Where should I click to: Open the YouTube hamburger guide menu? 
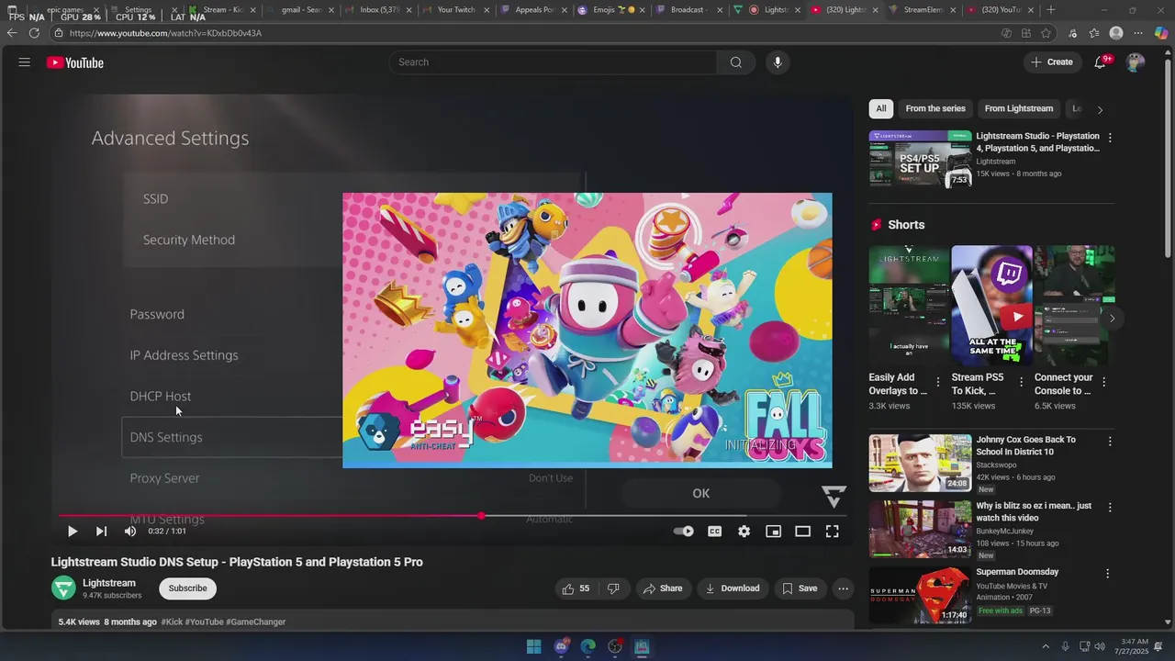tap(25, 62)
